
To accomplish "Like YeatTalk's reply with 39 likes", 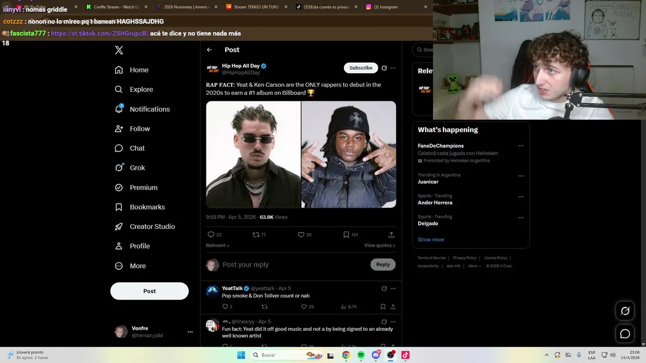I will [304, 307].
